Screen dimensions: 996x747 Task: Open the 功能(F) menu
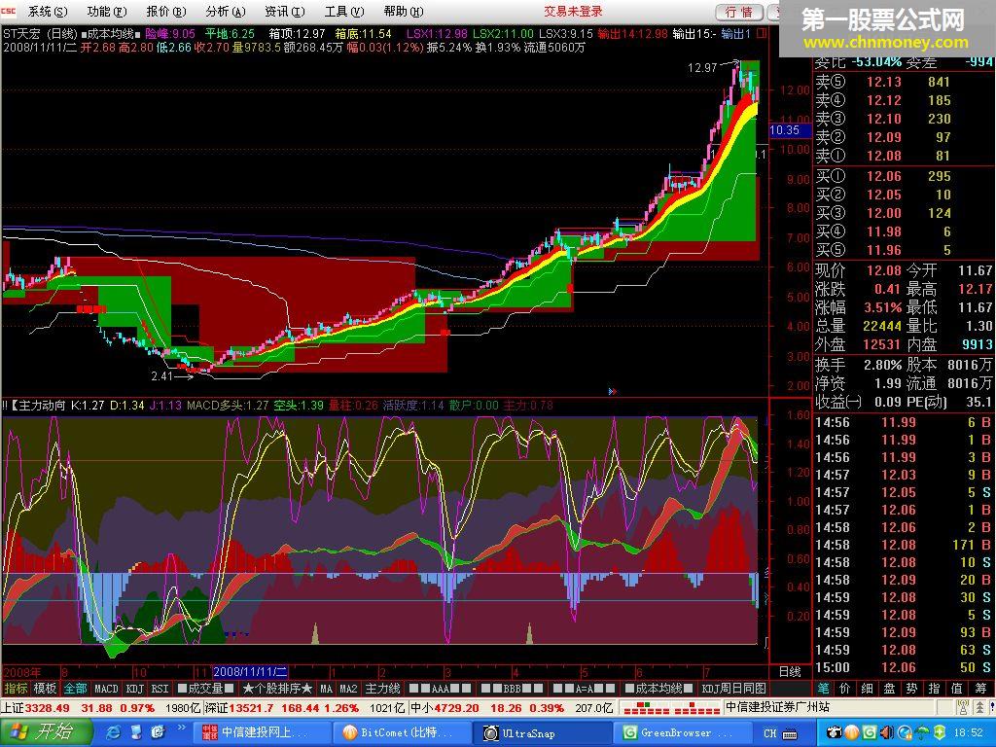[x=107, y=12]
